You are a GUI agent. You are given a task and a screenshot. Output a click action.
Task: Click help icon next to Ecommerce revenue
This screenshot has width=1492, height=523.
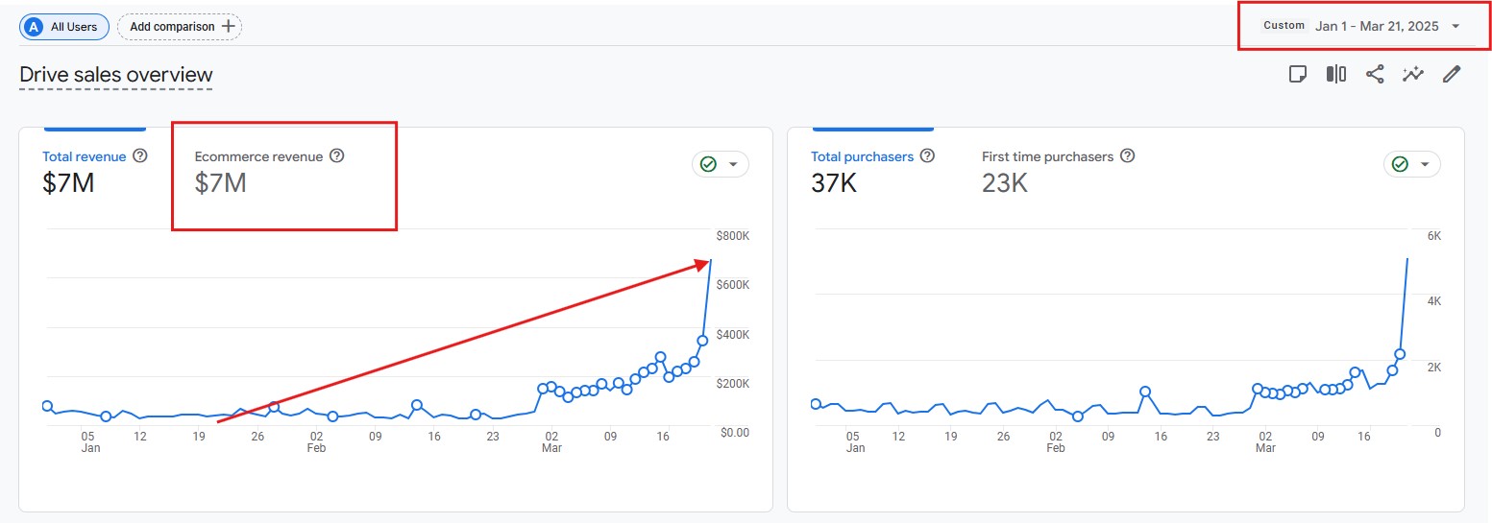pyautogui.click(x=336, y=155)
